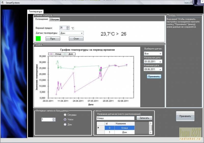Click the chart title График температуры
204x143 pixels.
[87, 50]
